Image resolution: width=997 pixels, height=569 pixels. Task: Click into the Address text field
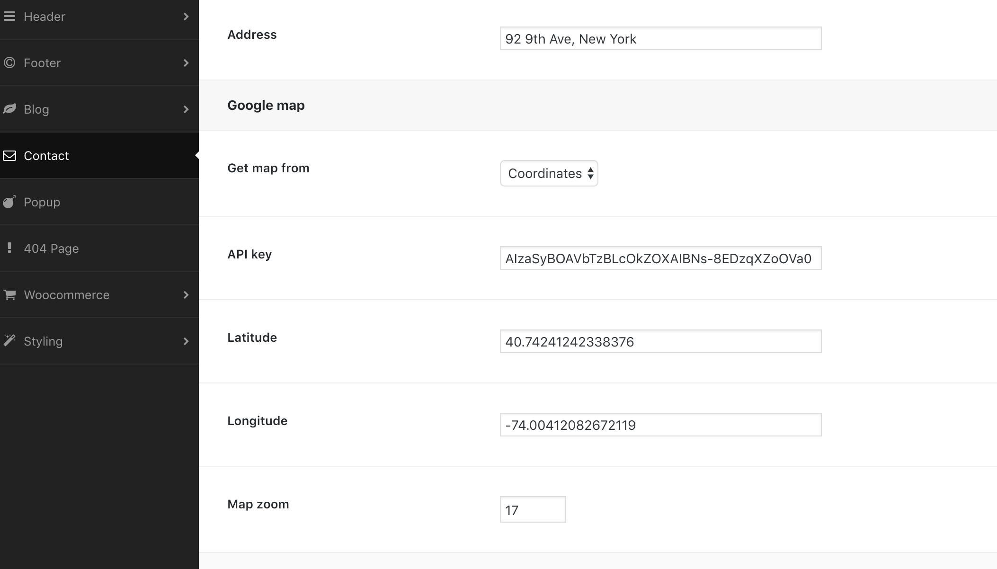point(660,39)
